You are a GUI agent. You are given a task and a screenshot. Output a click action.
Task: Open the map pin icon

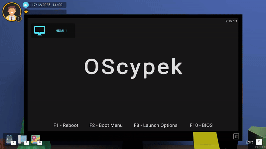click(35, 139)
